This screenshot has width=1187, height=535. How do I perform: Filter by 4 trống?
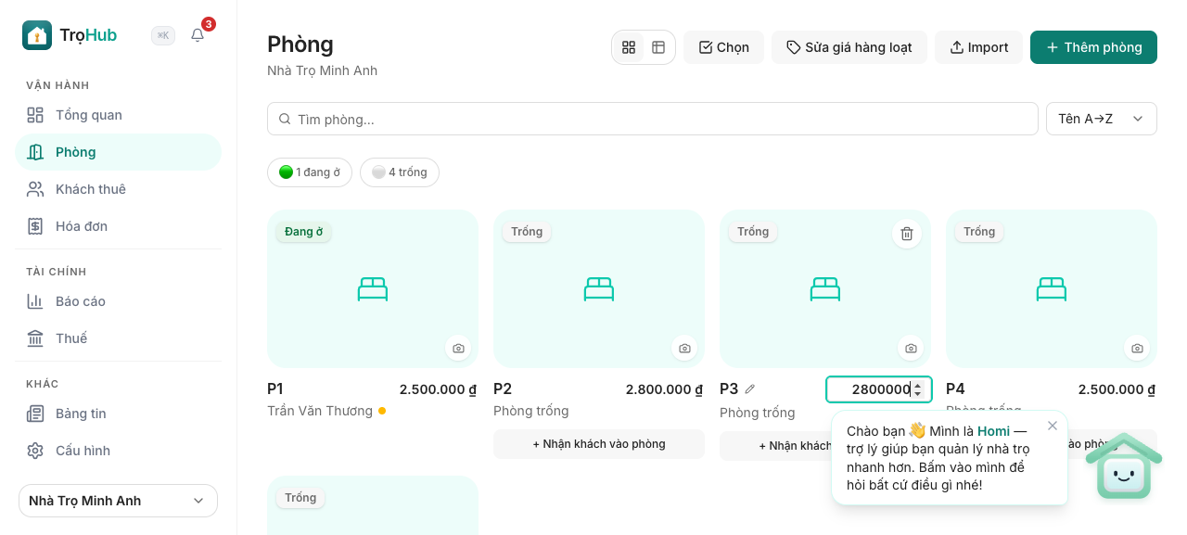point(400,172)
